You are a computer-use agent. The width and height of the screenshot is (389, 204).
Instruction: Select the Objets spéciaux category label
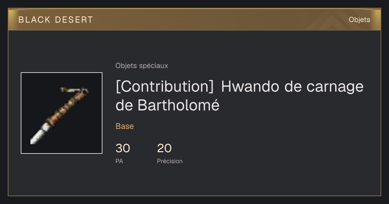click(142, 66)
